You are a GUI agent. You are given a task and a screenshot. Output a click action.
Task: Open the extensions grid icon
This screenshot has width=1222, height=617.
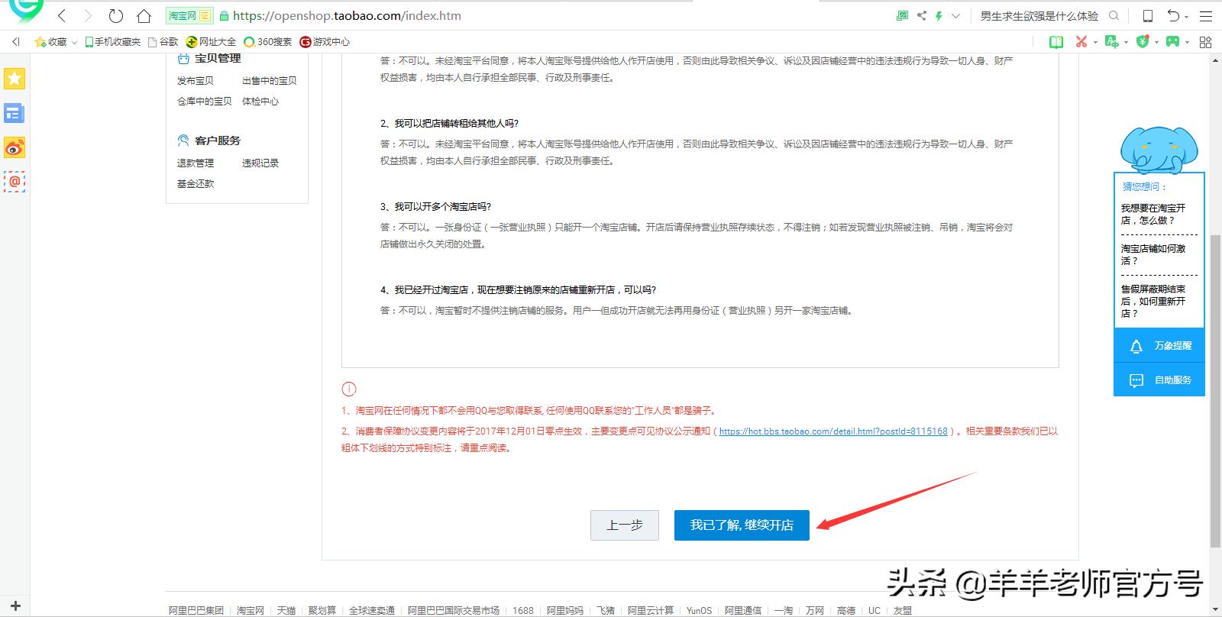(x=1206, y=42)
